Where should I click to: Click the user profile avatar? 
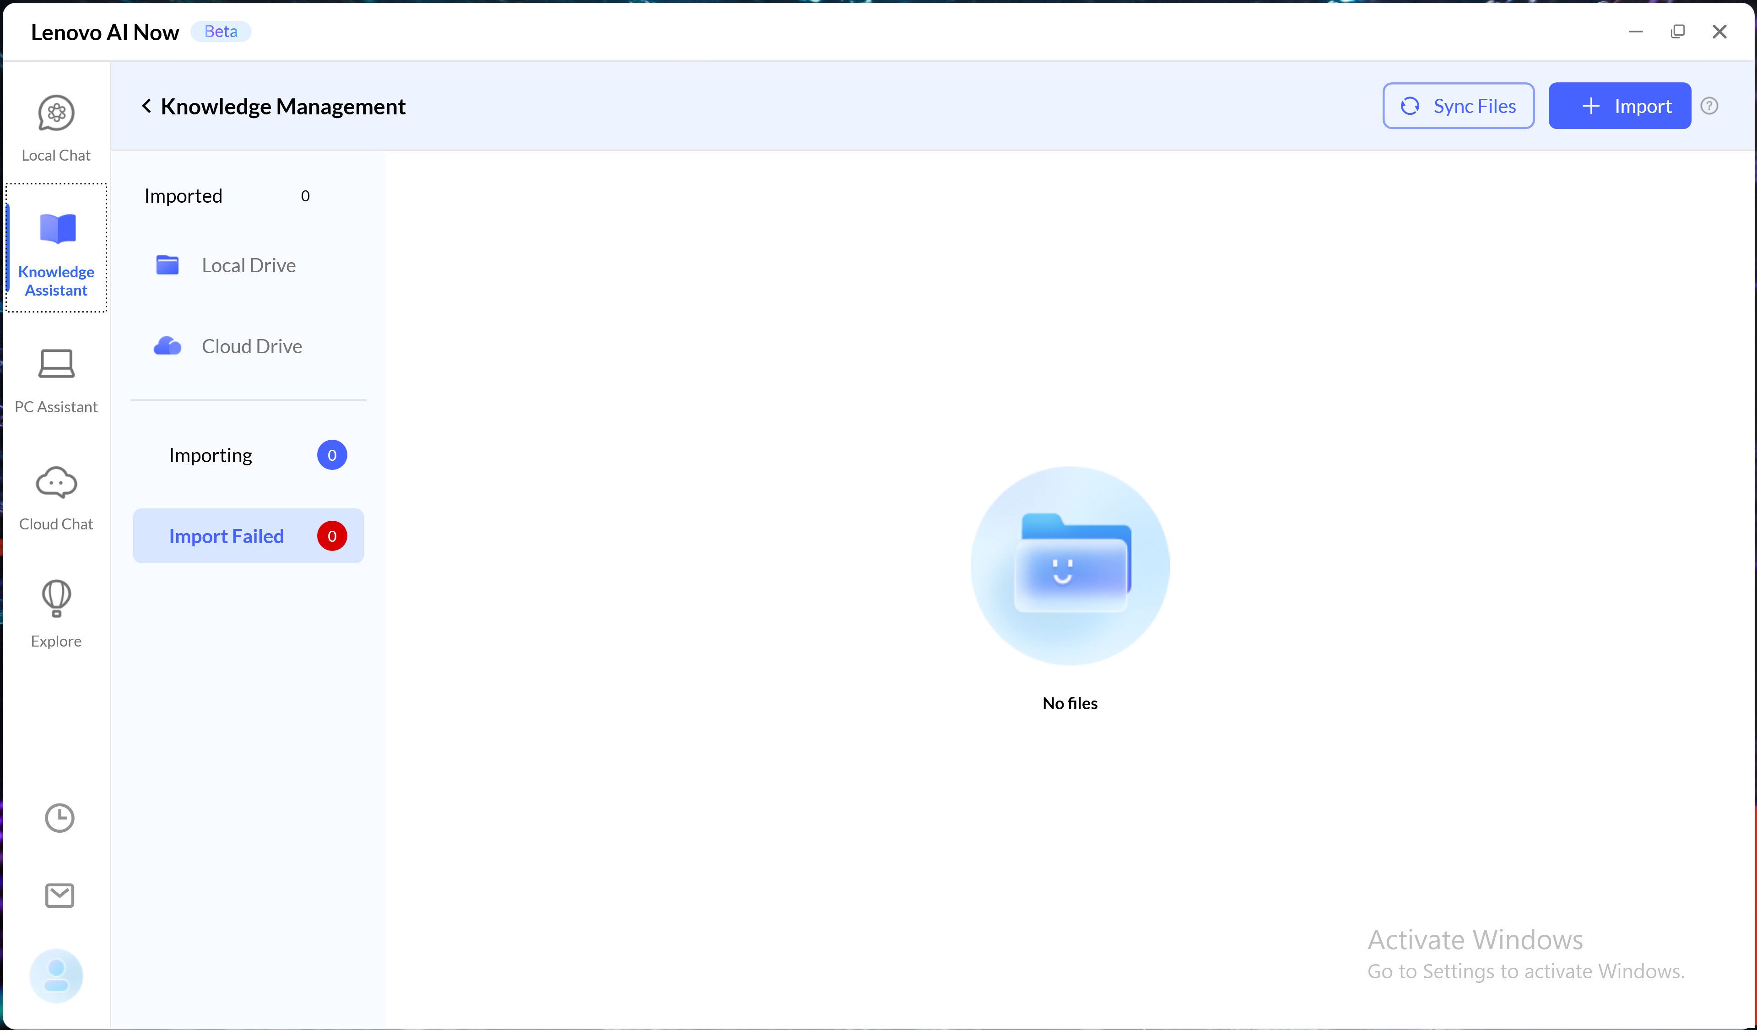(x=56, y=975)
